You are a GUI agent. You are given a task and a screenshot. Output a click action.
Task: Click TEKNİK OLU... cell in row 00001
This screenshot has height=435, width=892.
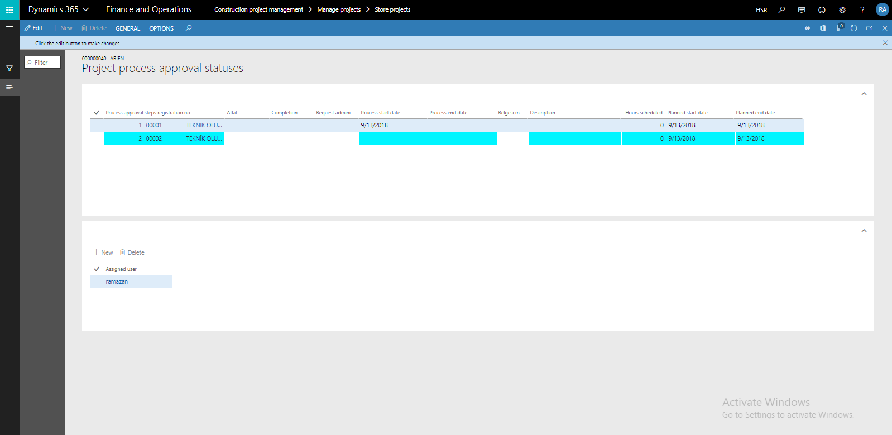pos(204,125)
